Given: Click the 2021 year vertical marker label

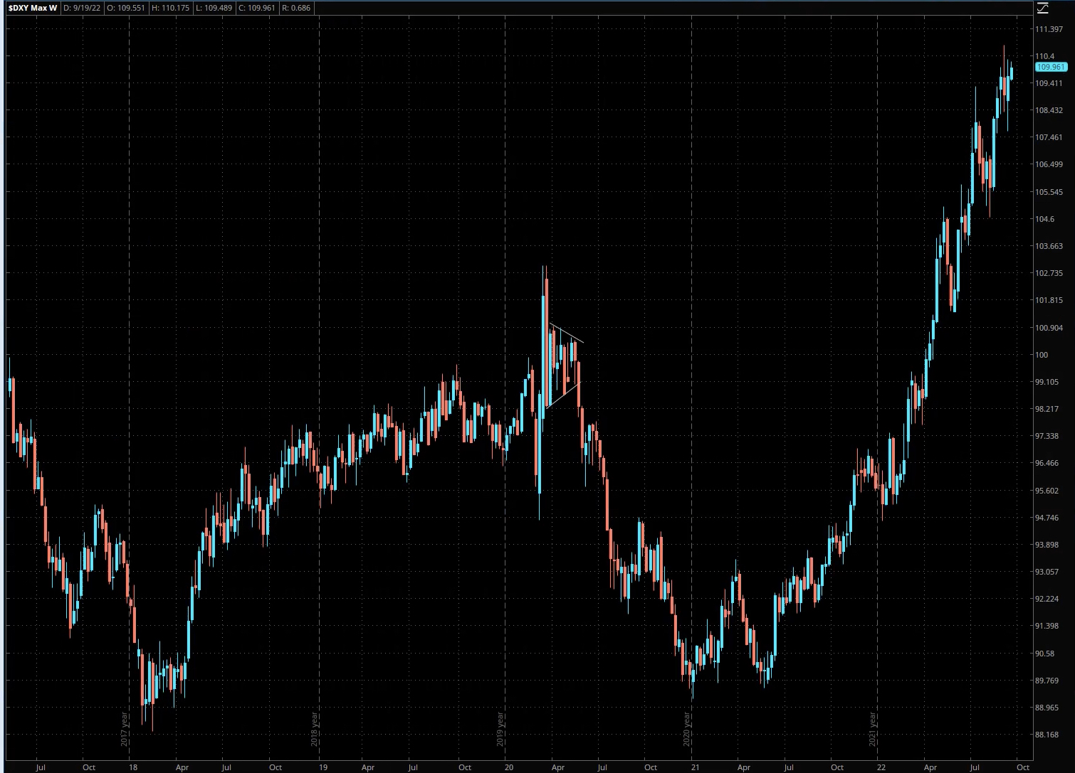Looking at the screenshot, I should point(873,728).
